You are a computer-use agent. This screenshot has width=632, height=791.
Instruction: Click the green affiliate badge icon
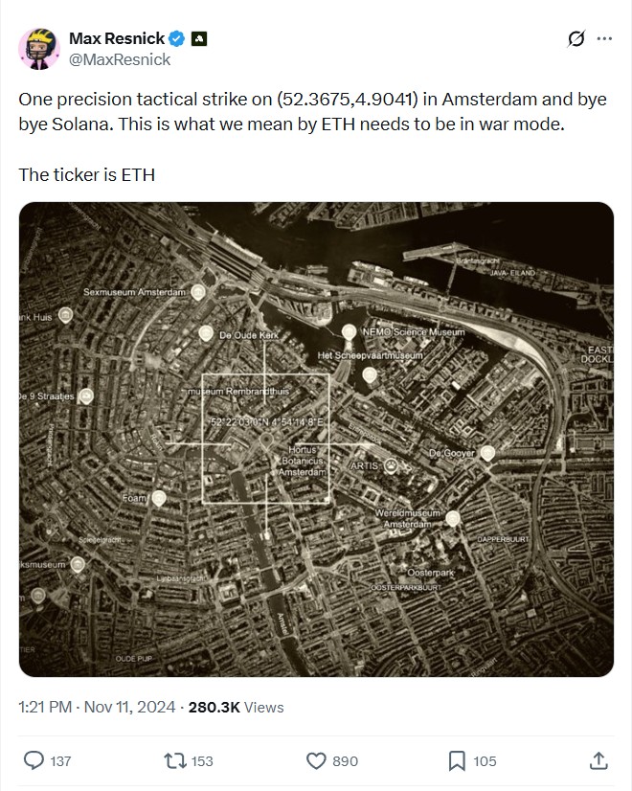[199, 39]
